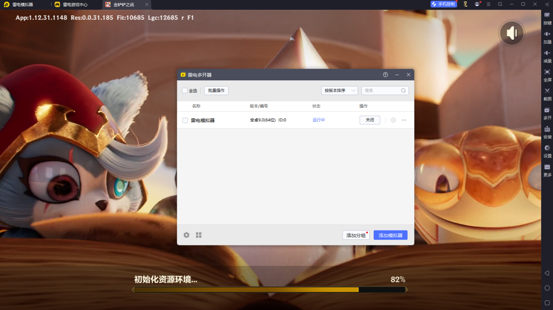Click the 雷电模拟器 name in list
This screenshot has height=310, width=553.
click(203, 120)
